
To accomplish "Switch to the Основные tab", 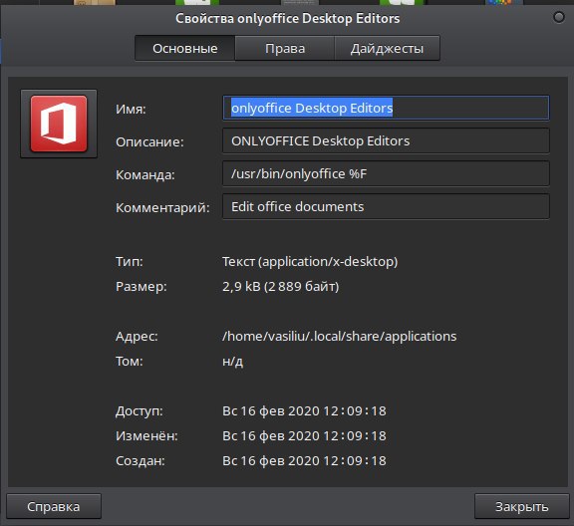I will coord(185,49).
